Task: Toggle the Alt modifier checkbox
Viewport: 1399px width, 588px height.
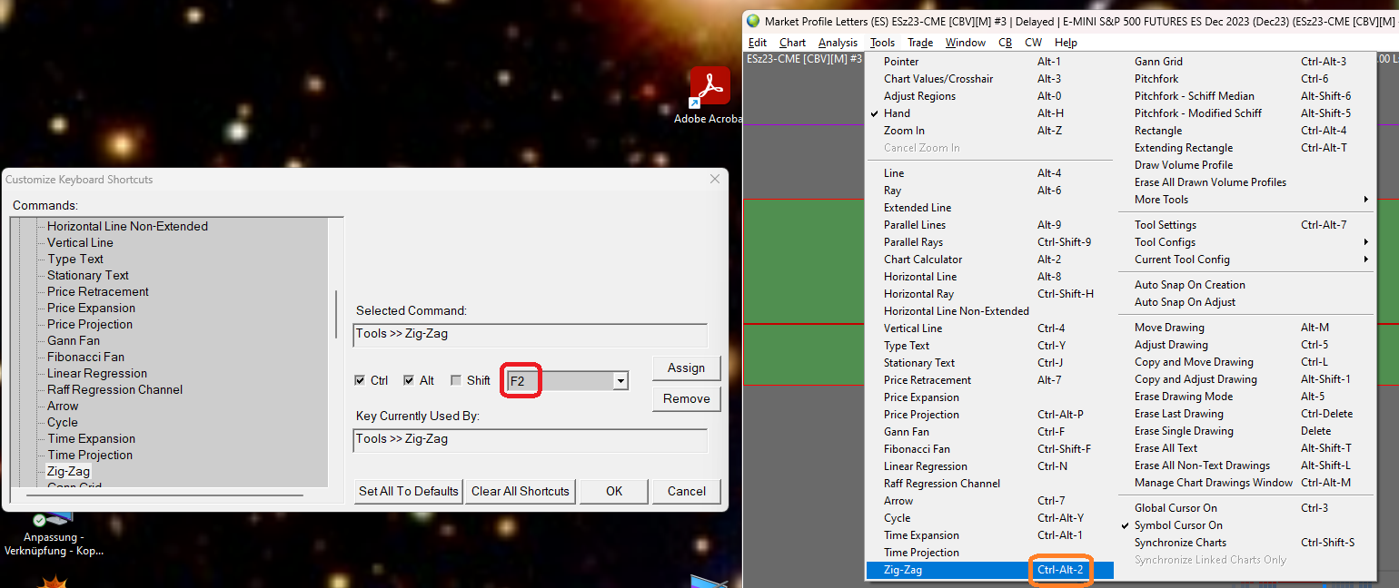Action: (409, 380)
